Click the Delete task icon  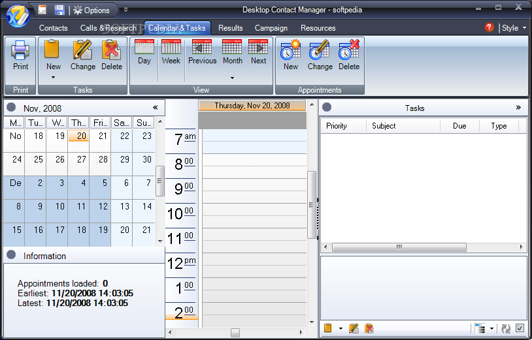pyautogui.click(x=111, y=50)
